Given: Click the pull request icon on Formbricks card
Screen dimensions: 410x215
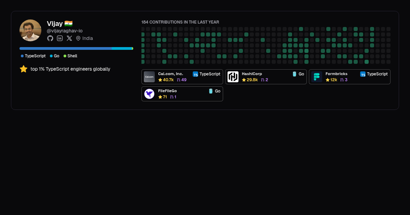Looking at the screenshot, I should pyautogui.click(x=342, y=80).
